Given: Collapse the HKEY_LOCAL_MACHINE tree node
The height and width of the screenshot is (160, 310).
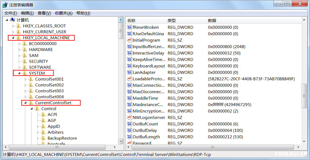Looking at the screenshot, I should (13, 38).
